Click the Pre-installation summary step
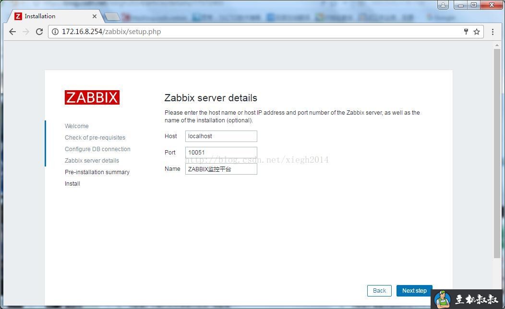Viewport: 505px width, 309px height. click(97, 172)
